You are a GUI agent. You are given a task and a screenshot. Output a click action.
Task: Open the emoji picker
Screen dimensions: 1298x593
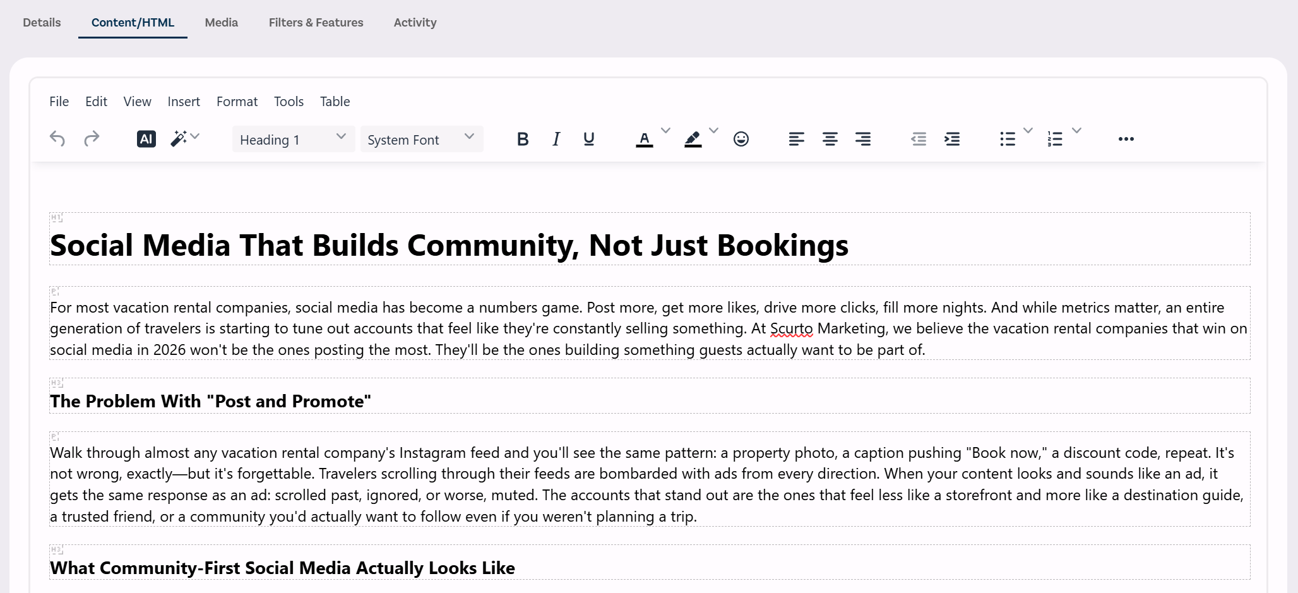coord(741,139)
